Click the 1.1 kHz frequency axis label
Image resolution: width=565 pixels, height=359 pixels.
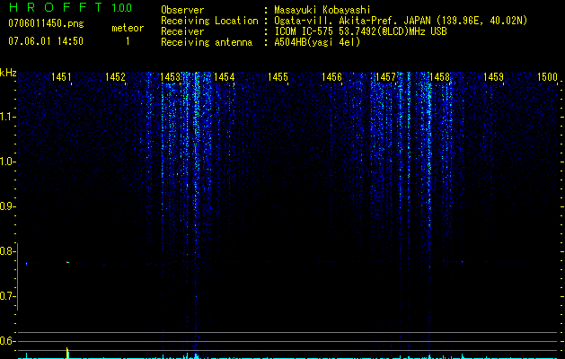[x=6, y=117]
